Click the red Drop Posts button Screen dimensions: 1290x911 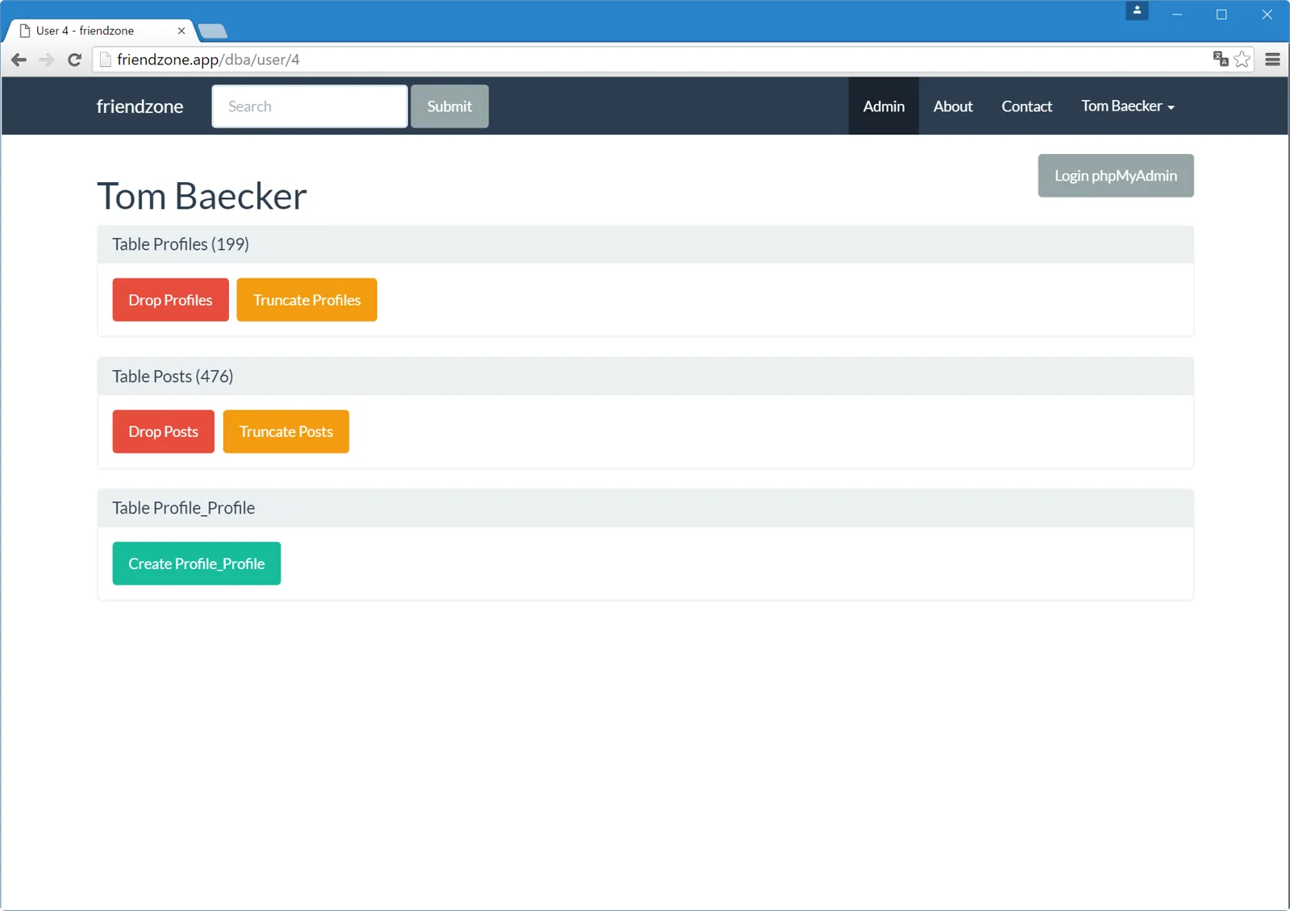point(164,431)
